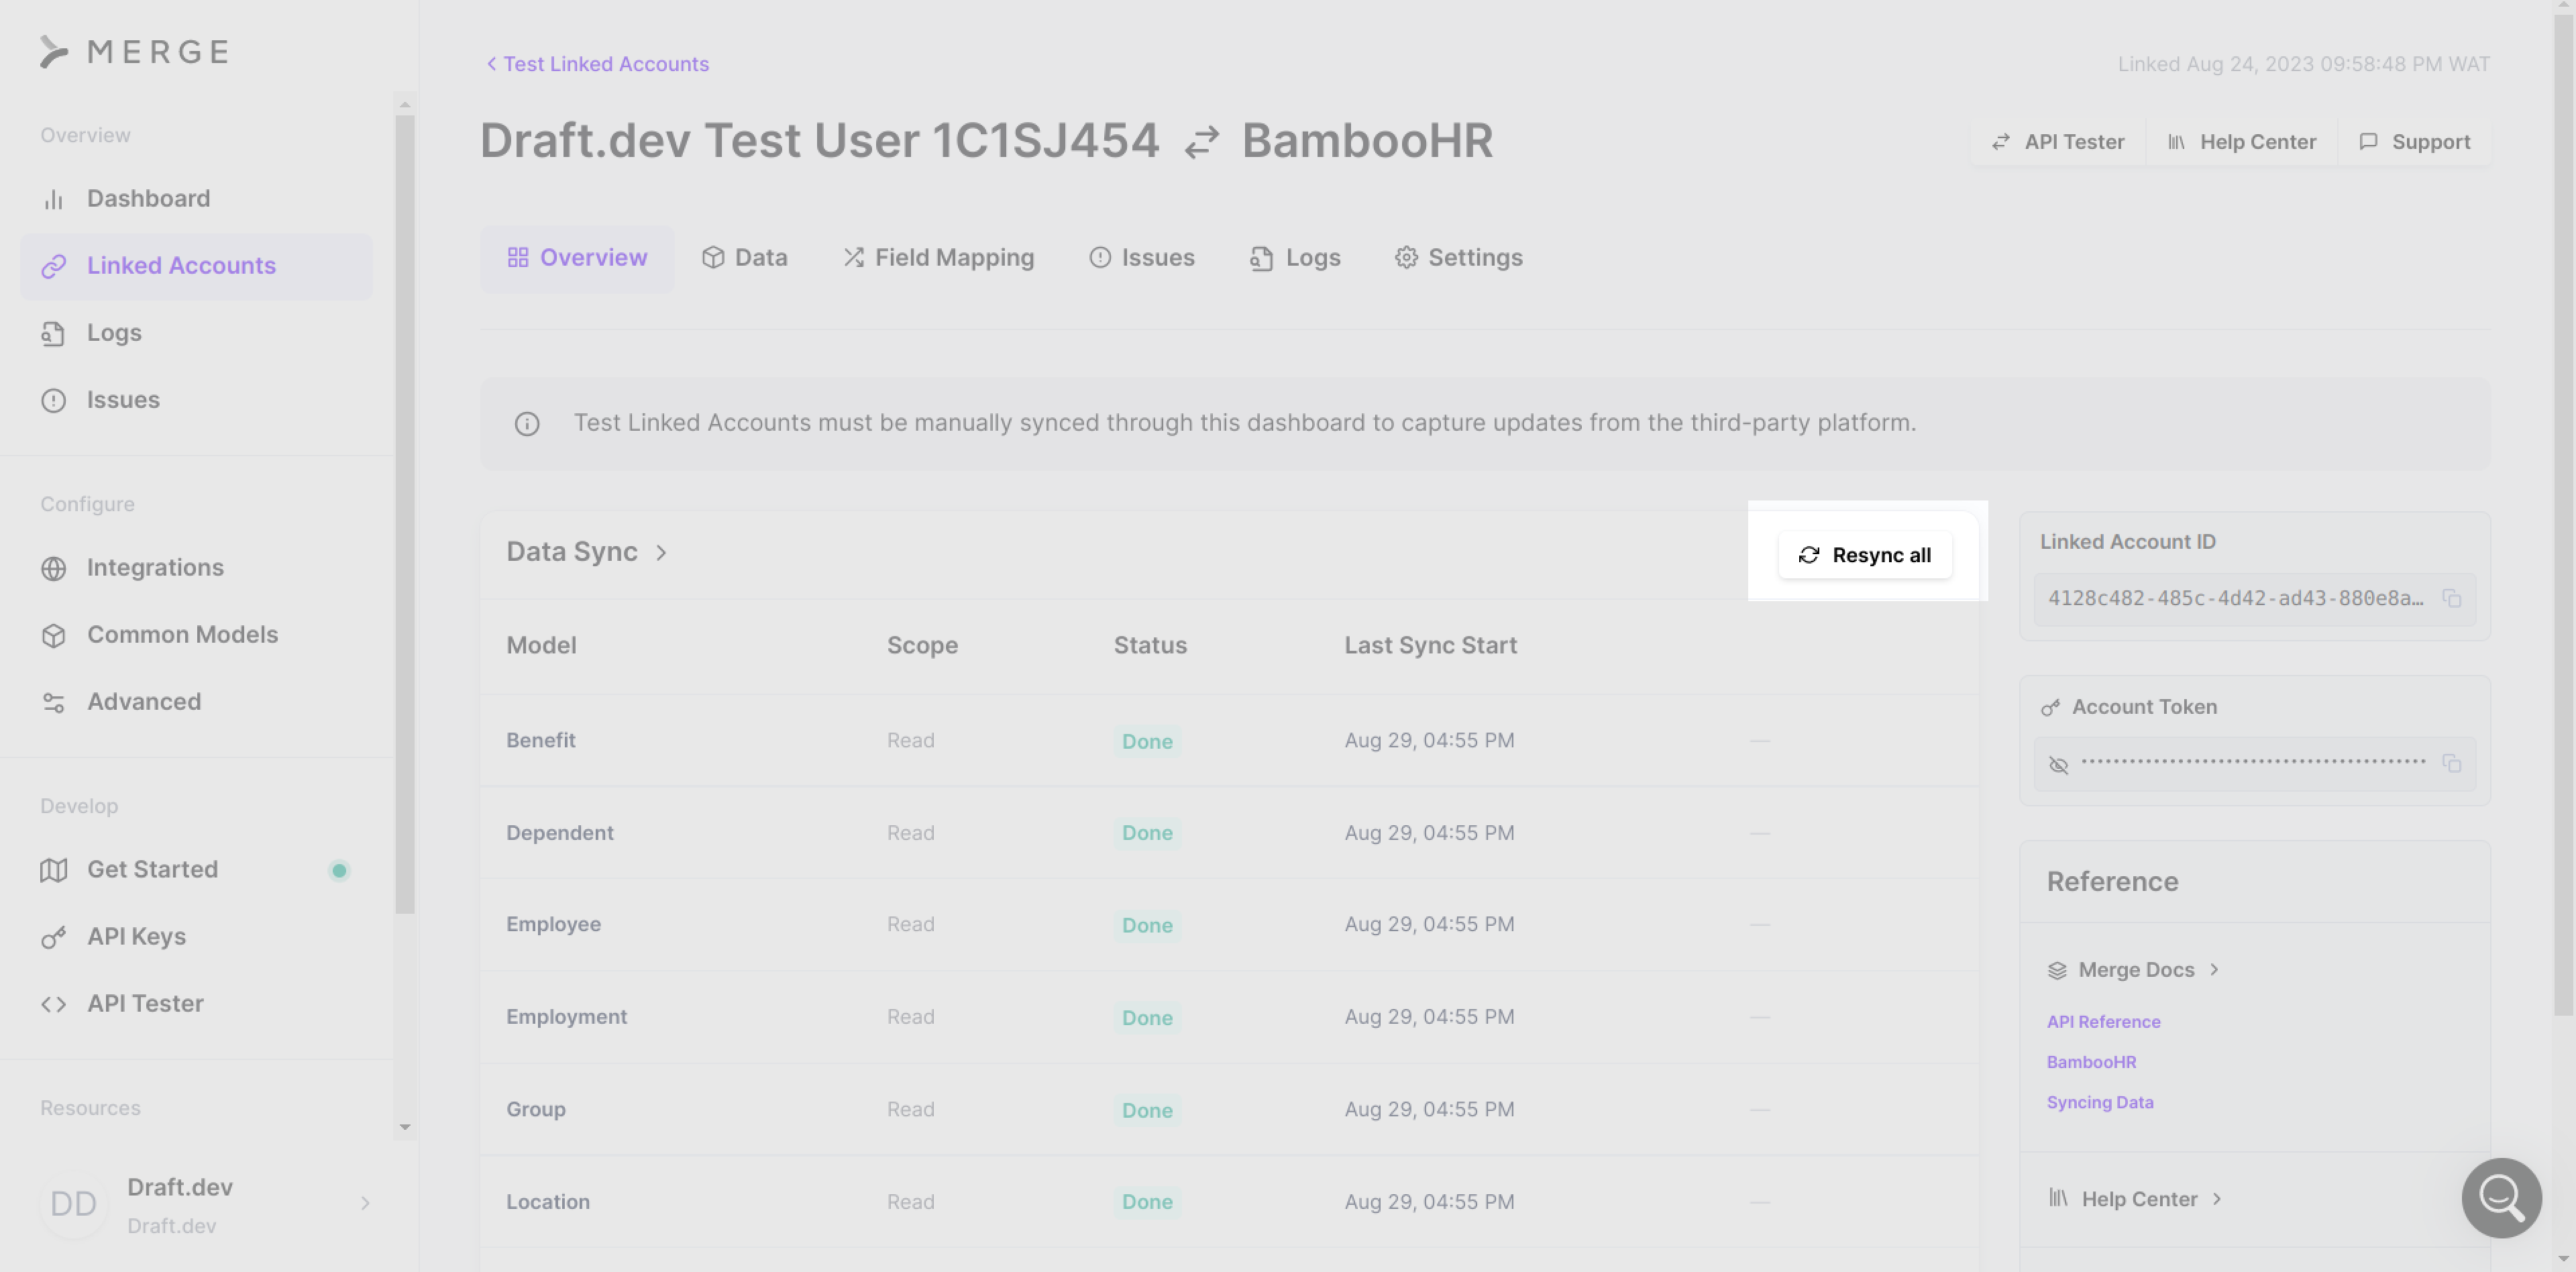Image resolution: width=2576 pixels, height=1272 pixels.
Task: Open the search magnifier in the corner
Action: (2500, 1198)
